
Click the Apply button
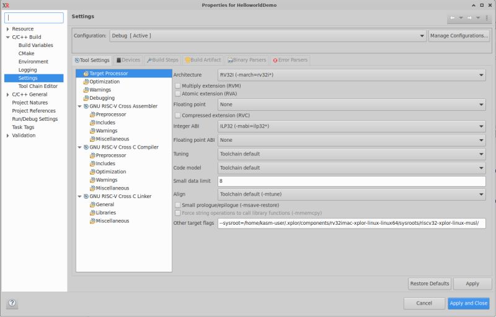pyautogui.click(x=472, y=284)
